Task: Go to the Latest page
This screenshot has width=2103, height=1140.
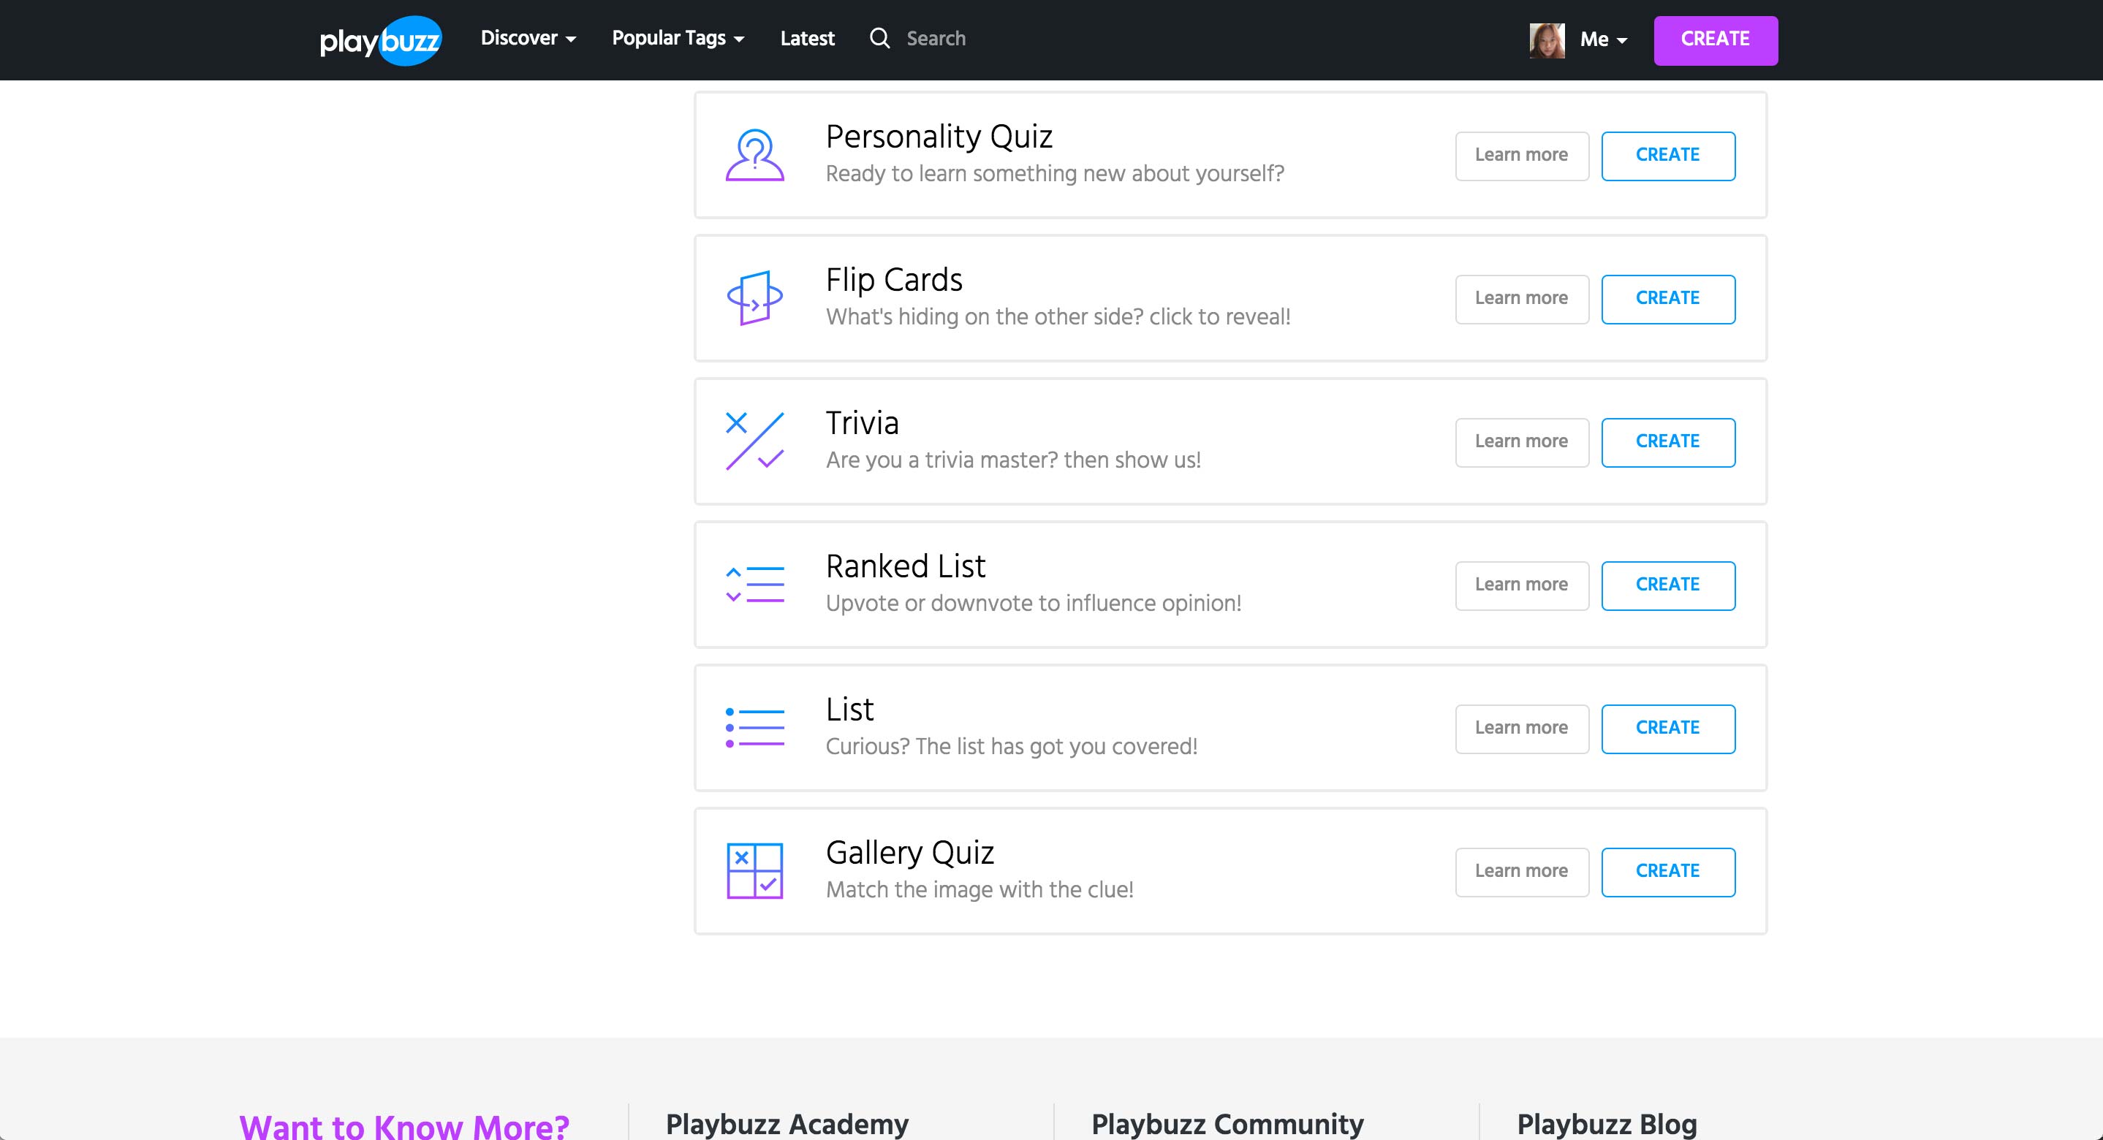Action: click(806, 38)
